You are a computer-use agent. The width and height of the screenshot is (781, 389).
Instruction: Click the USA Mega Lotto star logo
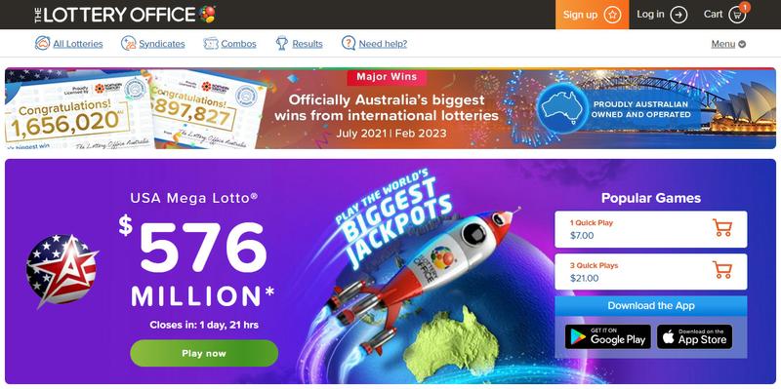click(x=62, y=270)
